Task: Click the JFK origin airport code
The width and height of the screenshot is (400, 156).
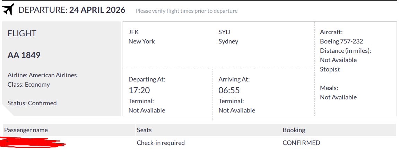Action: 133,32
